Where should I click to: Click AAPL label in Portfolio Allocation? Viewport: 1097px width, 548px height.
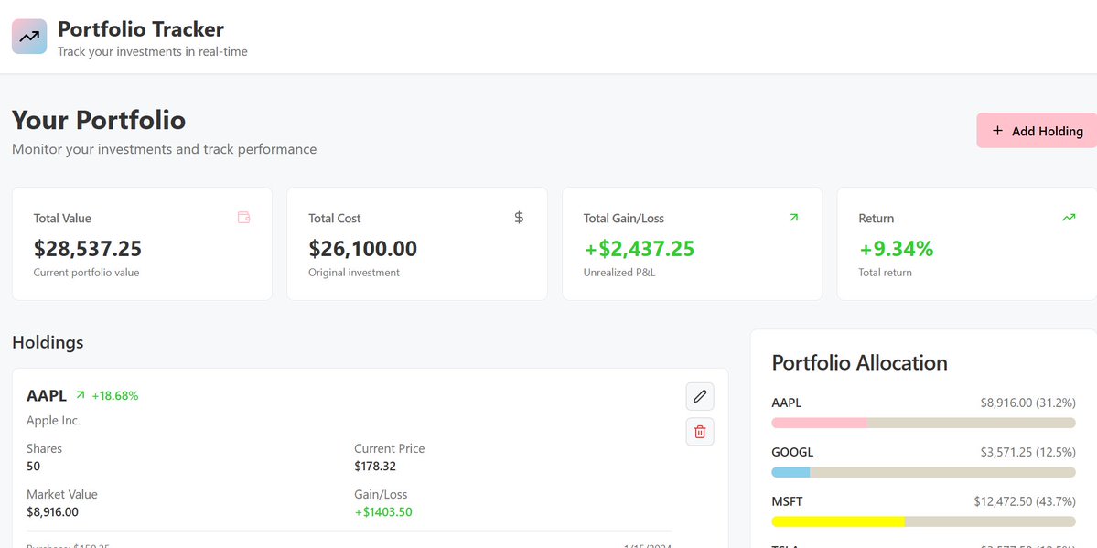coord(786,403)
